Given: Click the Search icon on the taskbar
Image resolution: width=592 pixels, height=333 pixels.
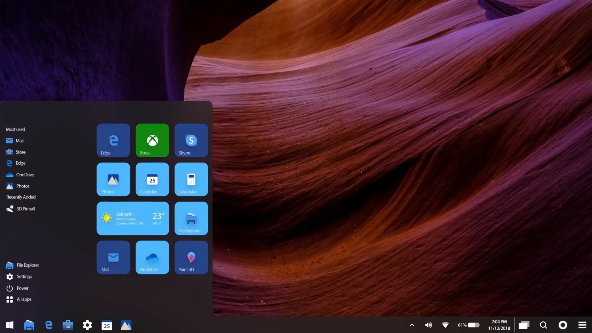Looking at the screenshot, I should click(x=543, y=325).
